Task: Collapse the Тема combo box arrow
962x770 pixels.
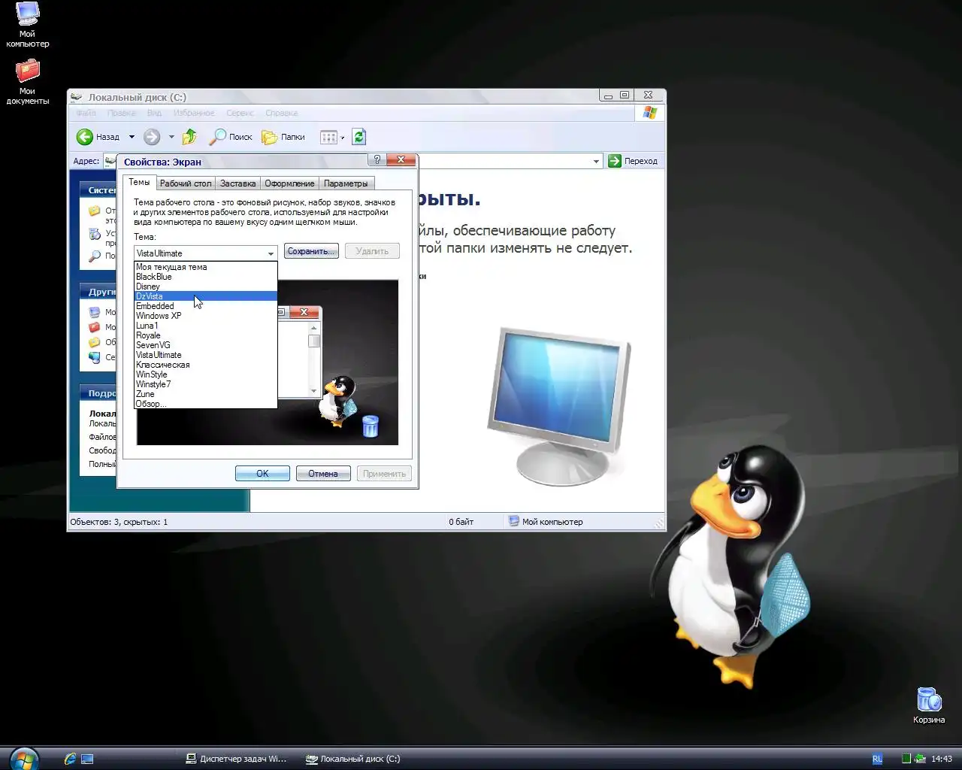Action: click(271, 253)
